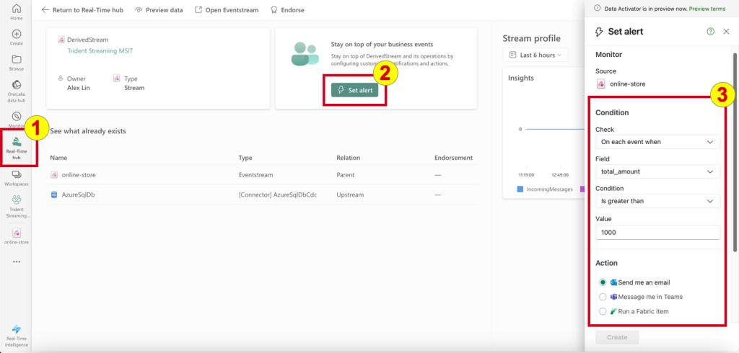Click the Parent relation cell
Image resolution: width=739 pixels, height=353 pixels.
(x=346, y=174)
